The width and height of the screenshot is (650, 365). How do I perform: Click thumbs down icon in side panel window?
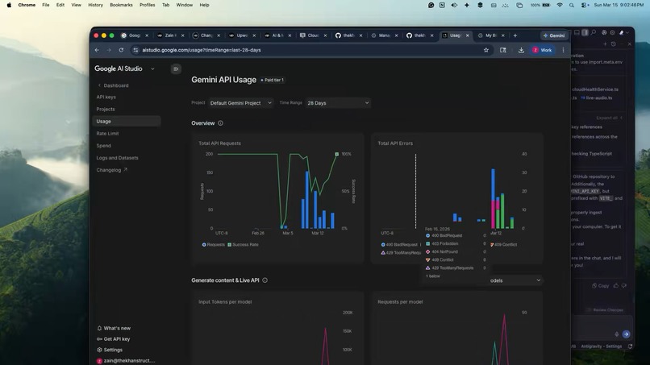[x=624, y=285]
